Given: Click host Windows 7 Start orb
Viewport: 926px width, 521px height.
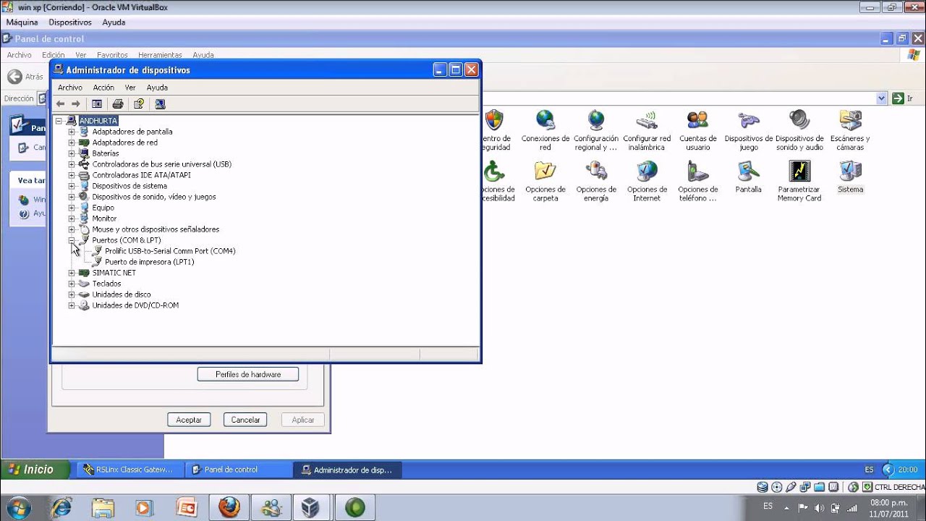Looking at the screenshot, I should tap(17, 507).
